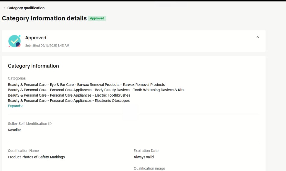The height and width of the screenshot is (171, 286).
Task: Select the Electronic Otoscopes category line
Action: [x=69, y=101]
